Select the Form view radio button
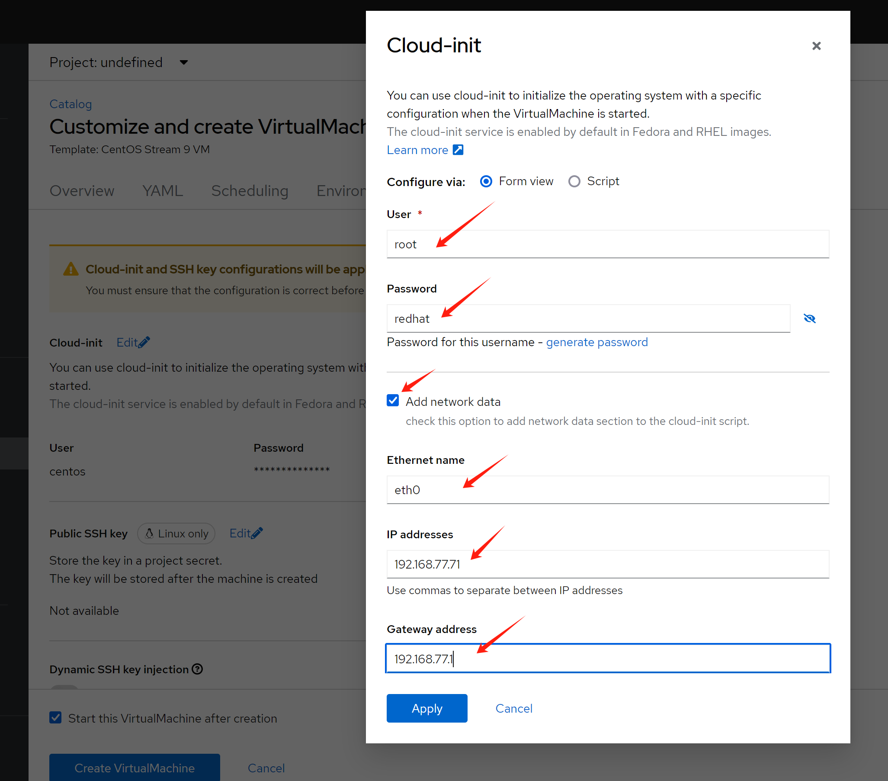The height and width of the screenshot is (781, 888). pos(486,181)
